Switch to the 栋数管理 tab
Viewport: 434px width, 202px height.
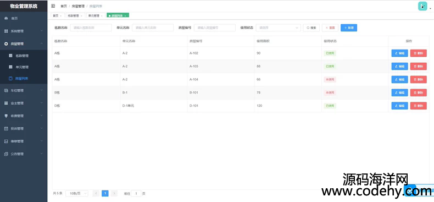click(75, 16)
